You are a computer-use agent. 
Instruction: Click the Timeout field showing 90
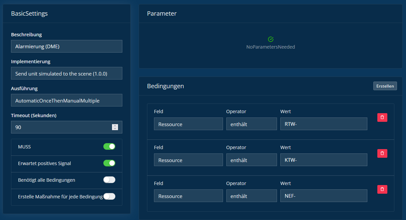60,127
